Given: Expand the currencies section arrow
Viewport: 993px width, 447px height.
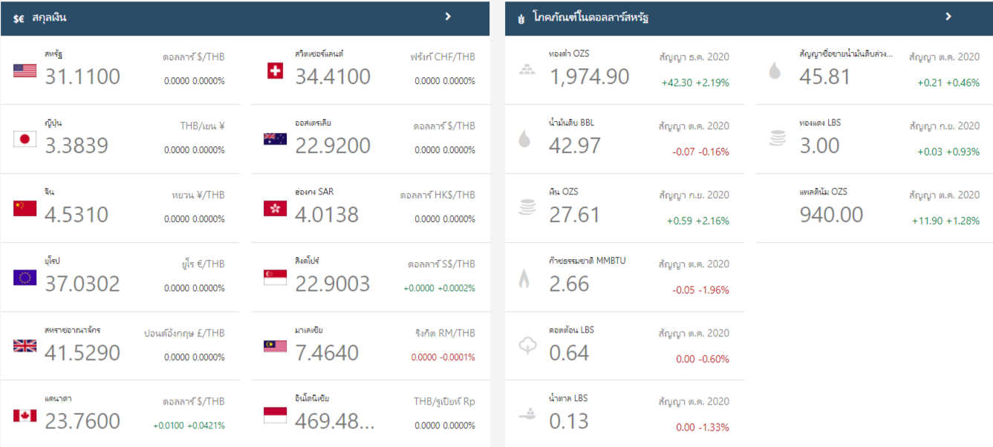Looking at the screenshot, I should click(x=448, y=16).
